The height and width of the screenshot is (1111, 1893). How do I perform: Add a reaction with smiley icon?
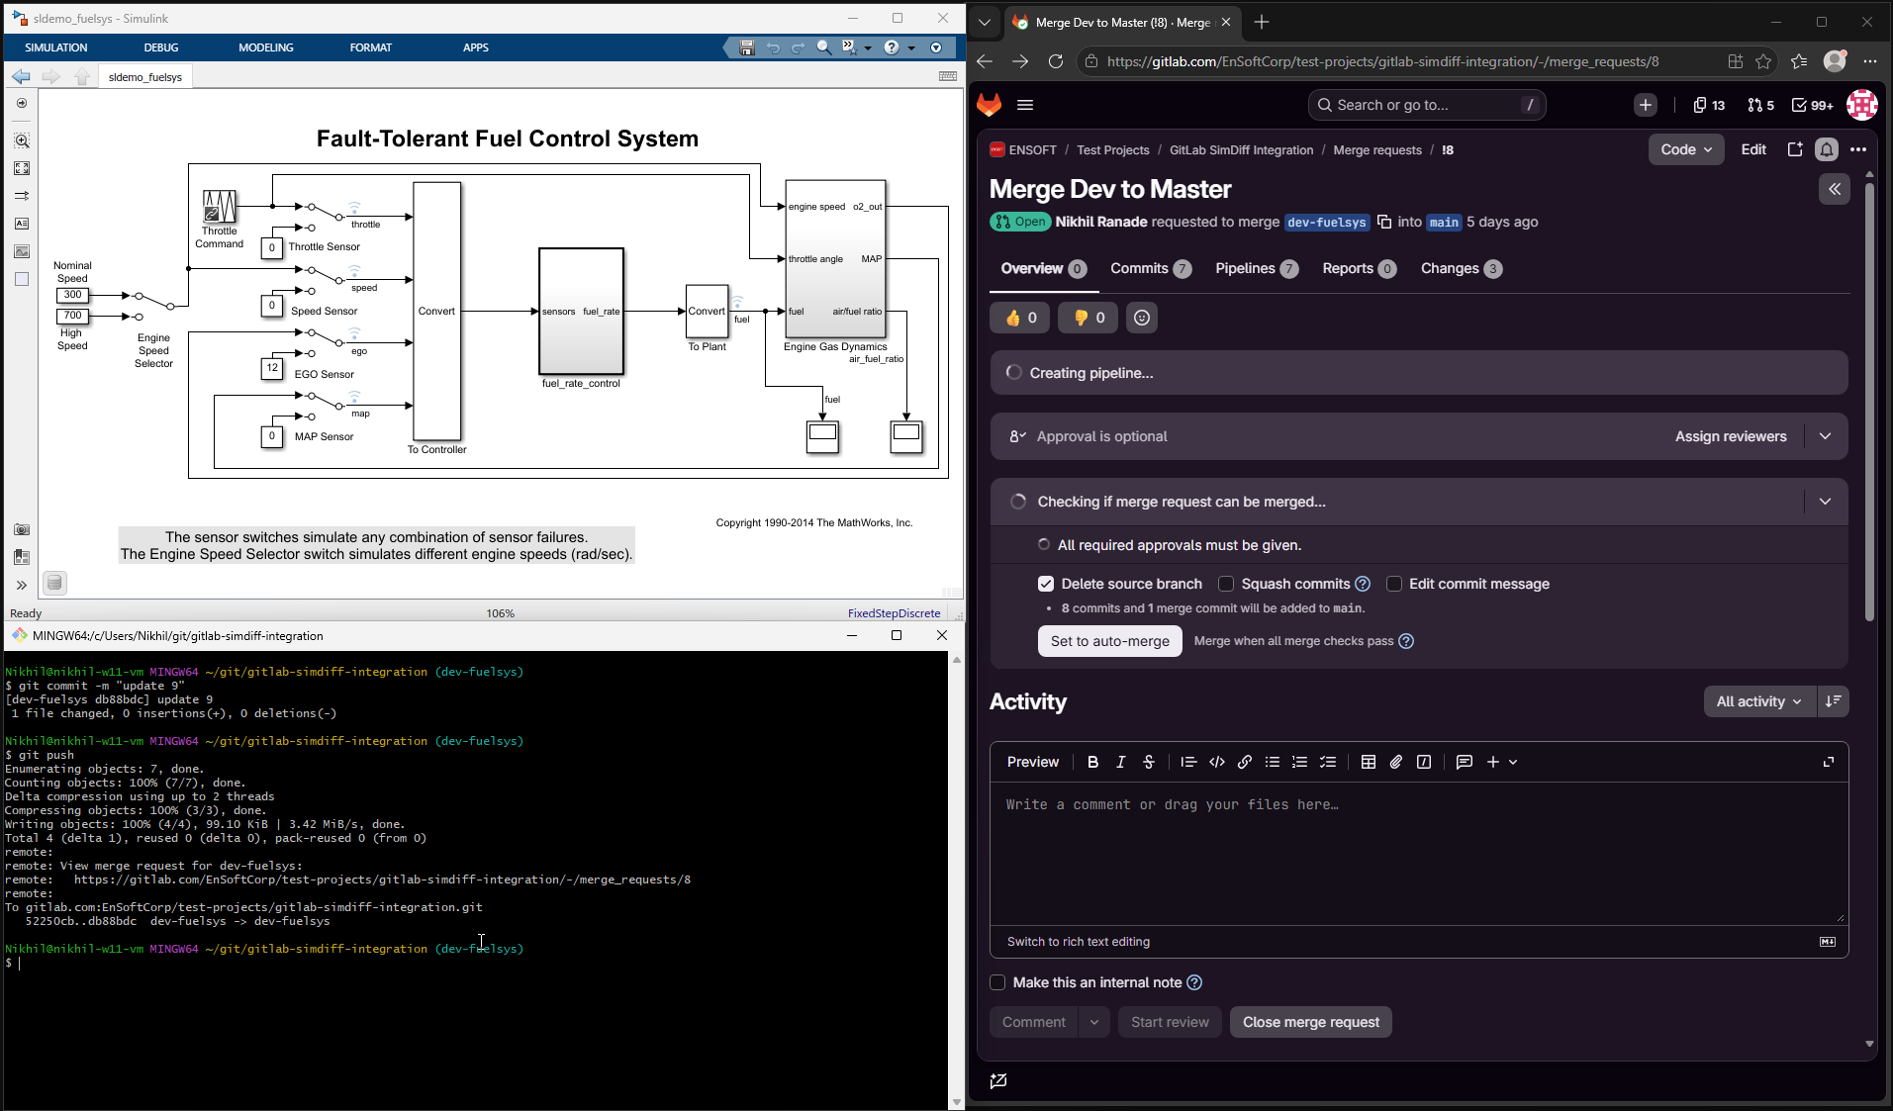pyautogui.click(x=1142, y=318)
